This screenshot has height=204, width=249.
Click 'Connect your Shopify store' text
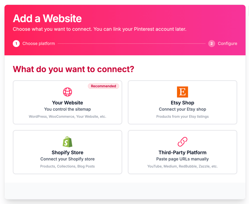pos(67,159)
